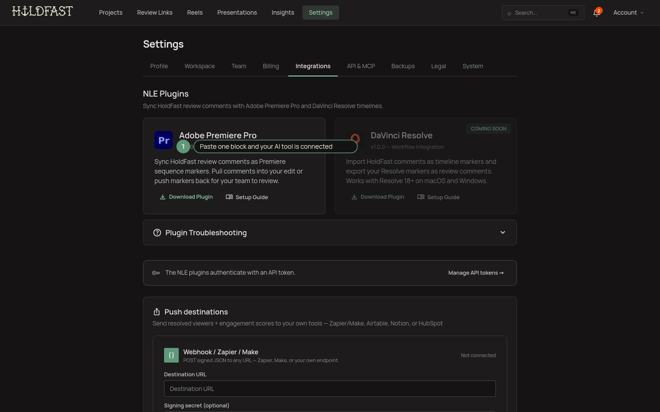Click the Settings page heading
Viewport: 660px width, 412px height.
(x=163, y=44)
